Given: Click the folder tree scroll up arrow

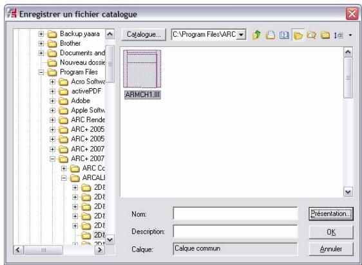Looking at the screenshot, I should [110, 34].
